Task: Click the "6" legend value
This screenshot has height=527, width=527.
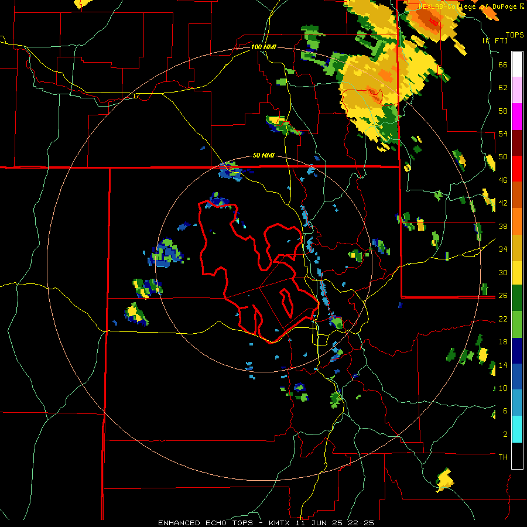Action: [x=505, y=411]
